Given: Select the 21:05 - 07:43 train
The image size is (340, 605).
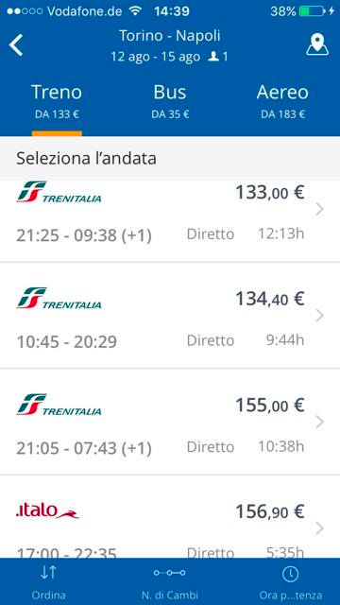Looking at the screenshot, I should (170, 422).
